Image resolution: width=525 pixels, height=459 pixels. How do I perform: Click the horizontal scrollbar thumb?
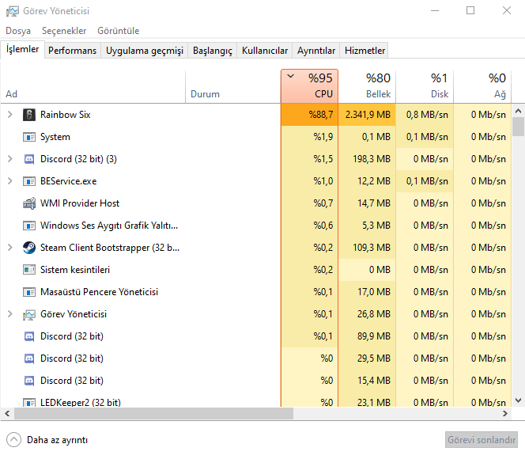153,413
